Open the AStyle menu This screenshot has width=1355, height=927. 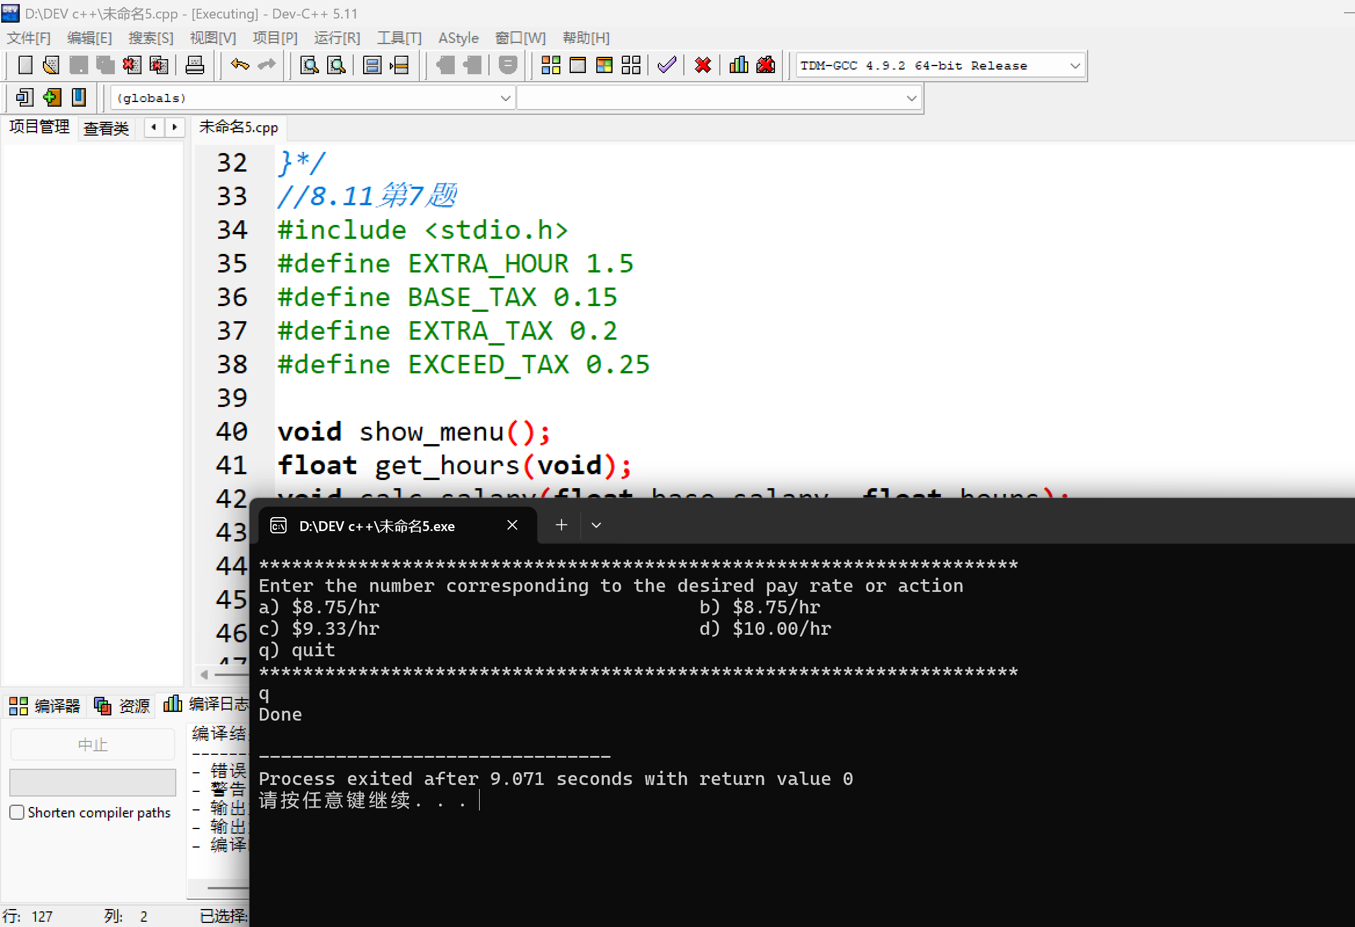pos(458,38)
